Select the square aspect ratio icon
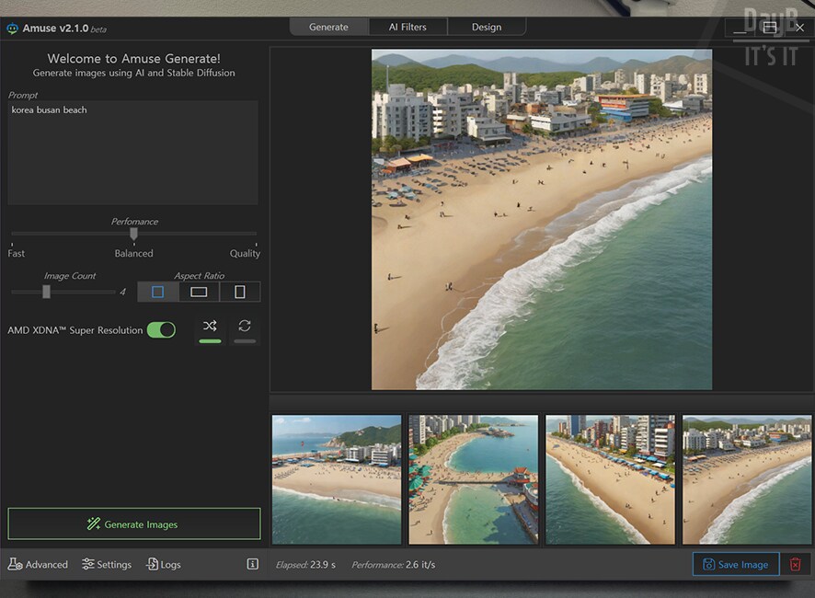 [x=157, y=292]
